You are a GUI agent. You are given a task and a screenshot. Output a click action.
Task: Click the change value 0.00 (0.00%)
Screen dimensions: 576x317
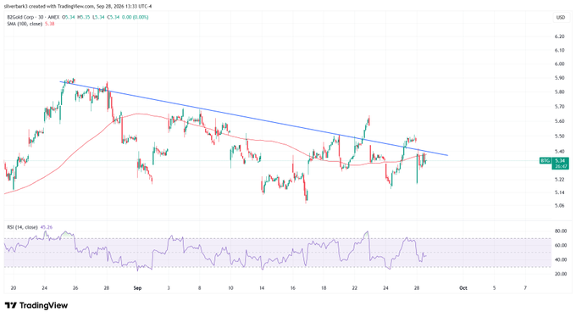135,17
